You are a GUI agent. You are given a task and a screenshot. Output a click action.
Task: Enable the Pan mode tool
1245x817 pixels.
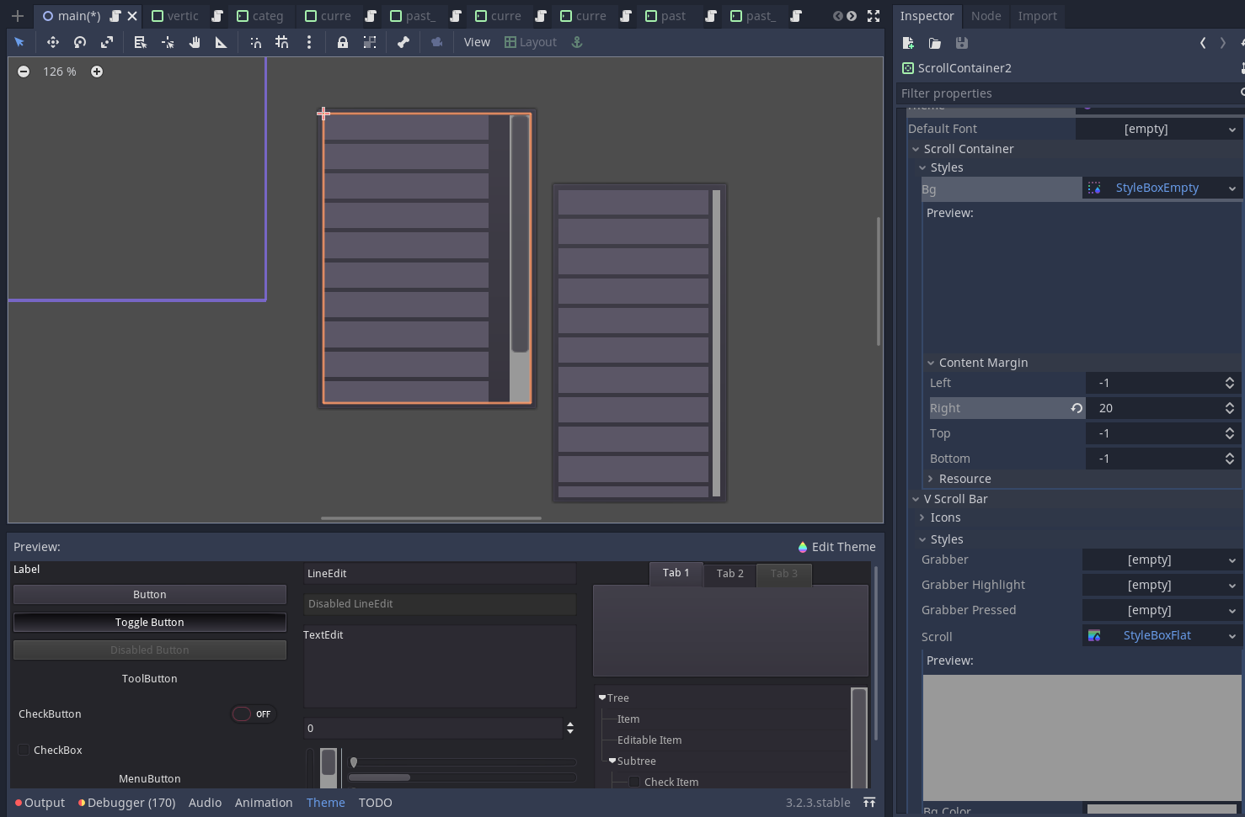coord(195,42)
